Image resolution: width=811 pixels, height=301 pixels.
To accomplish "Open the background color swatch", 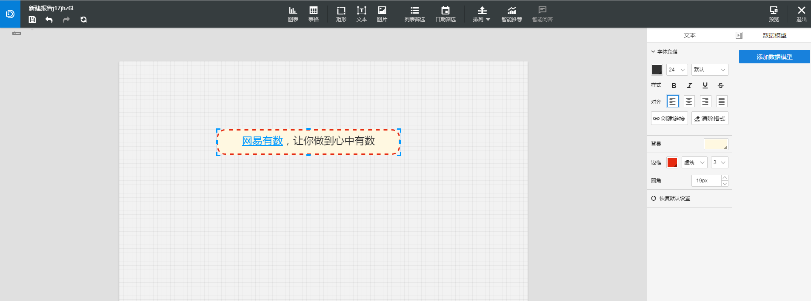I will point(716,144).
